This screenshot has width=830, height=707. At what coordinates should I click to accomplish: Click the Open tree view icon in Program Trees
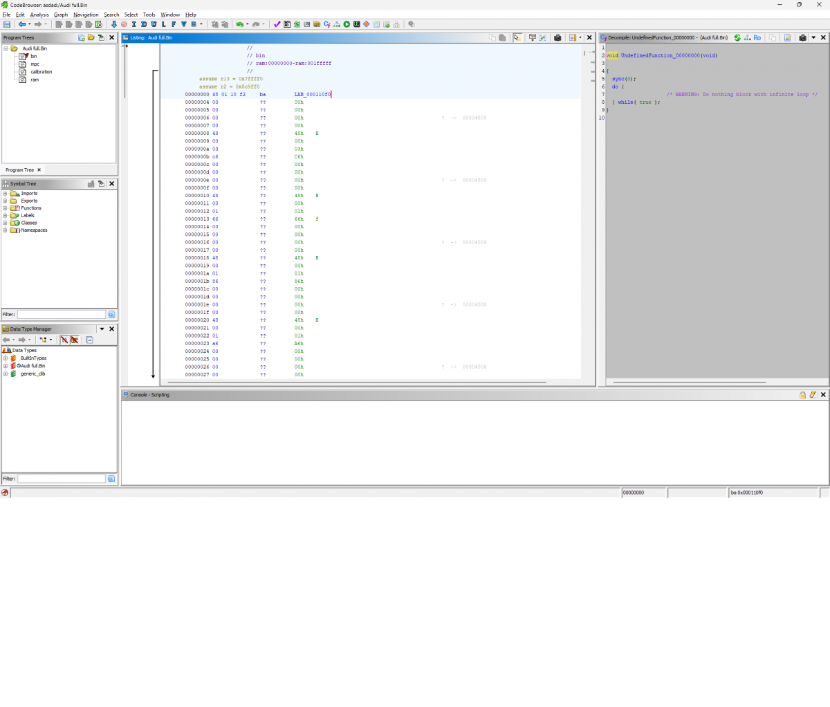coord(91,37)
